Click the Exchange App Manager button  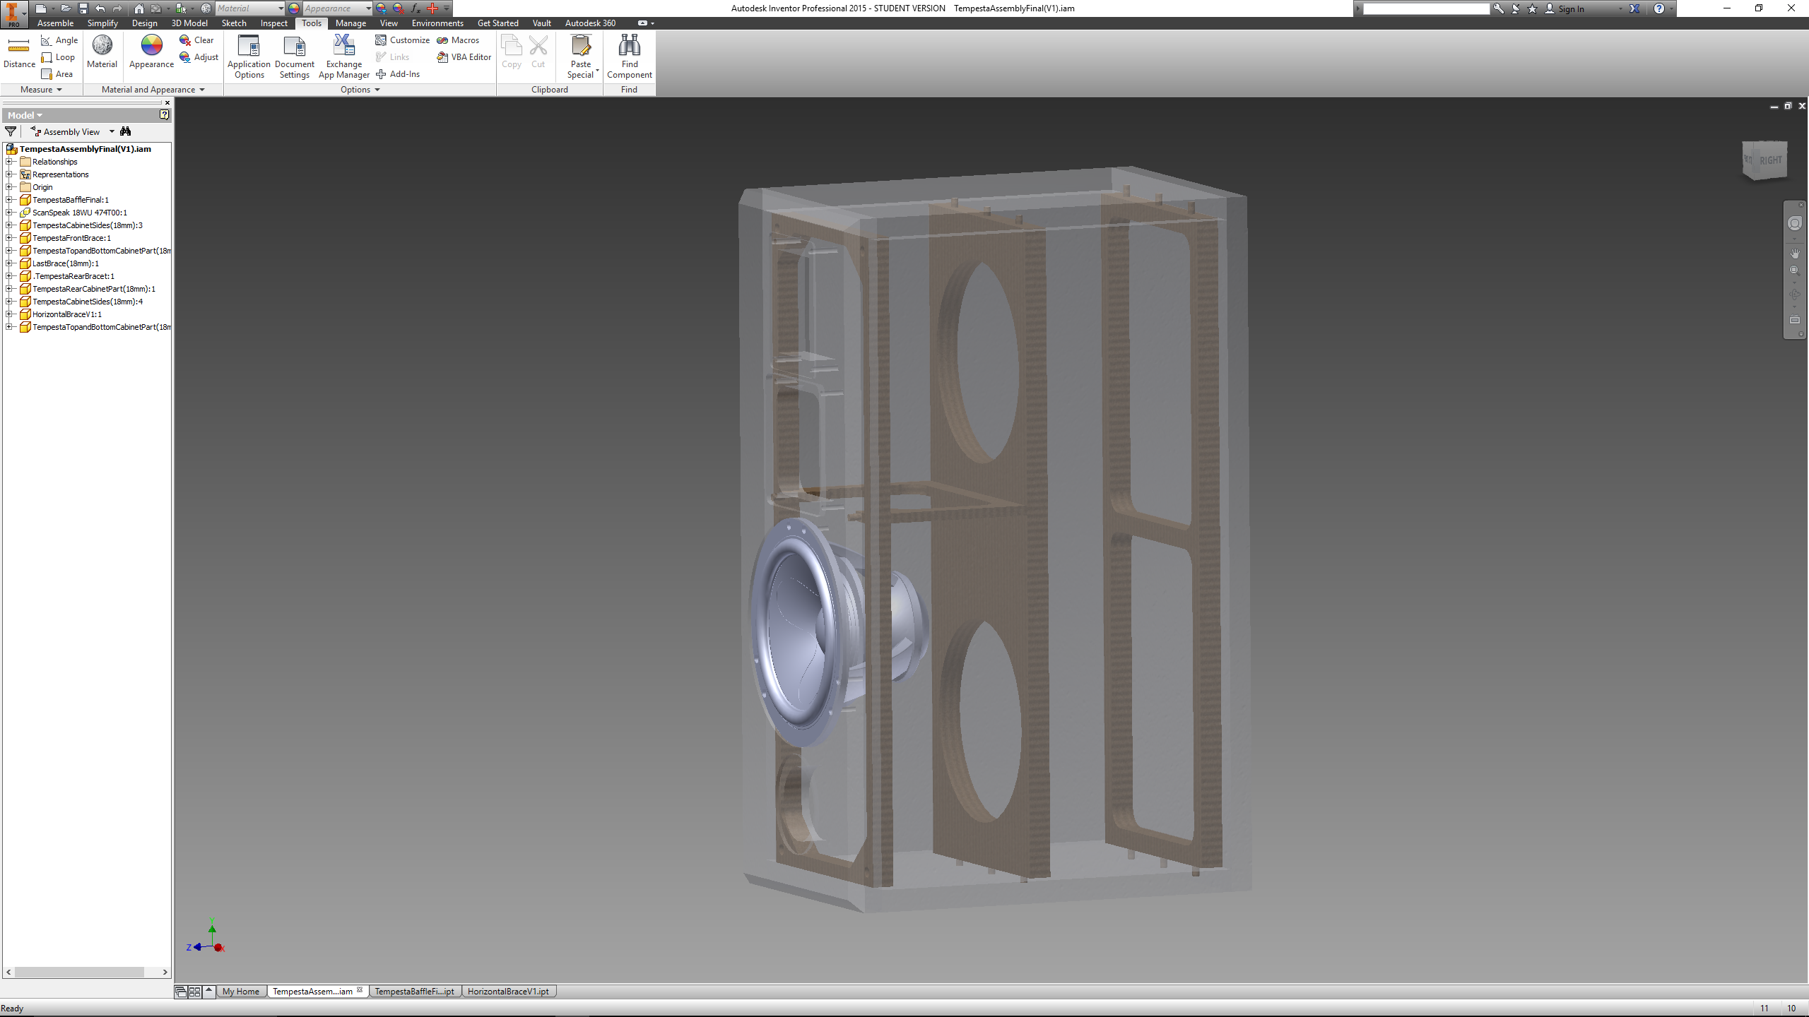344,56
